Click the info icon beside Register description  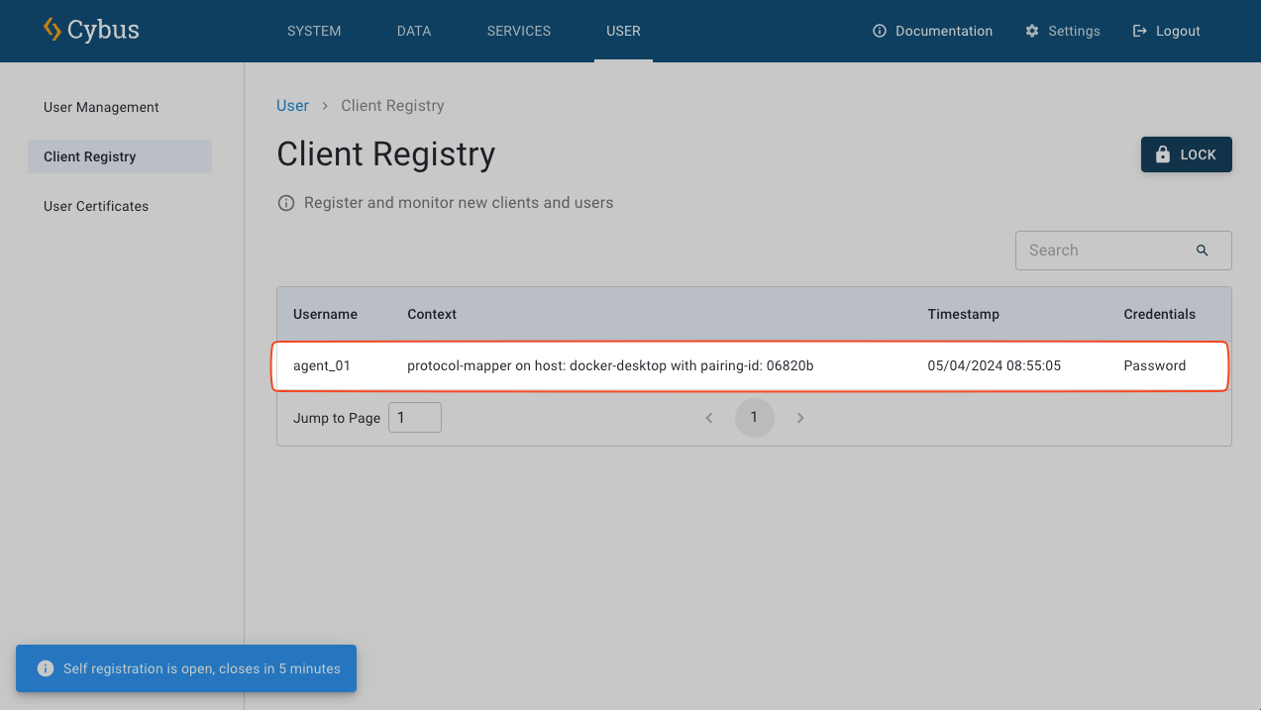tap(286, 203)
